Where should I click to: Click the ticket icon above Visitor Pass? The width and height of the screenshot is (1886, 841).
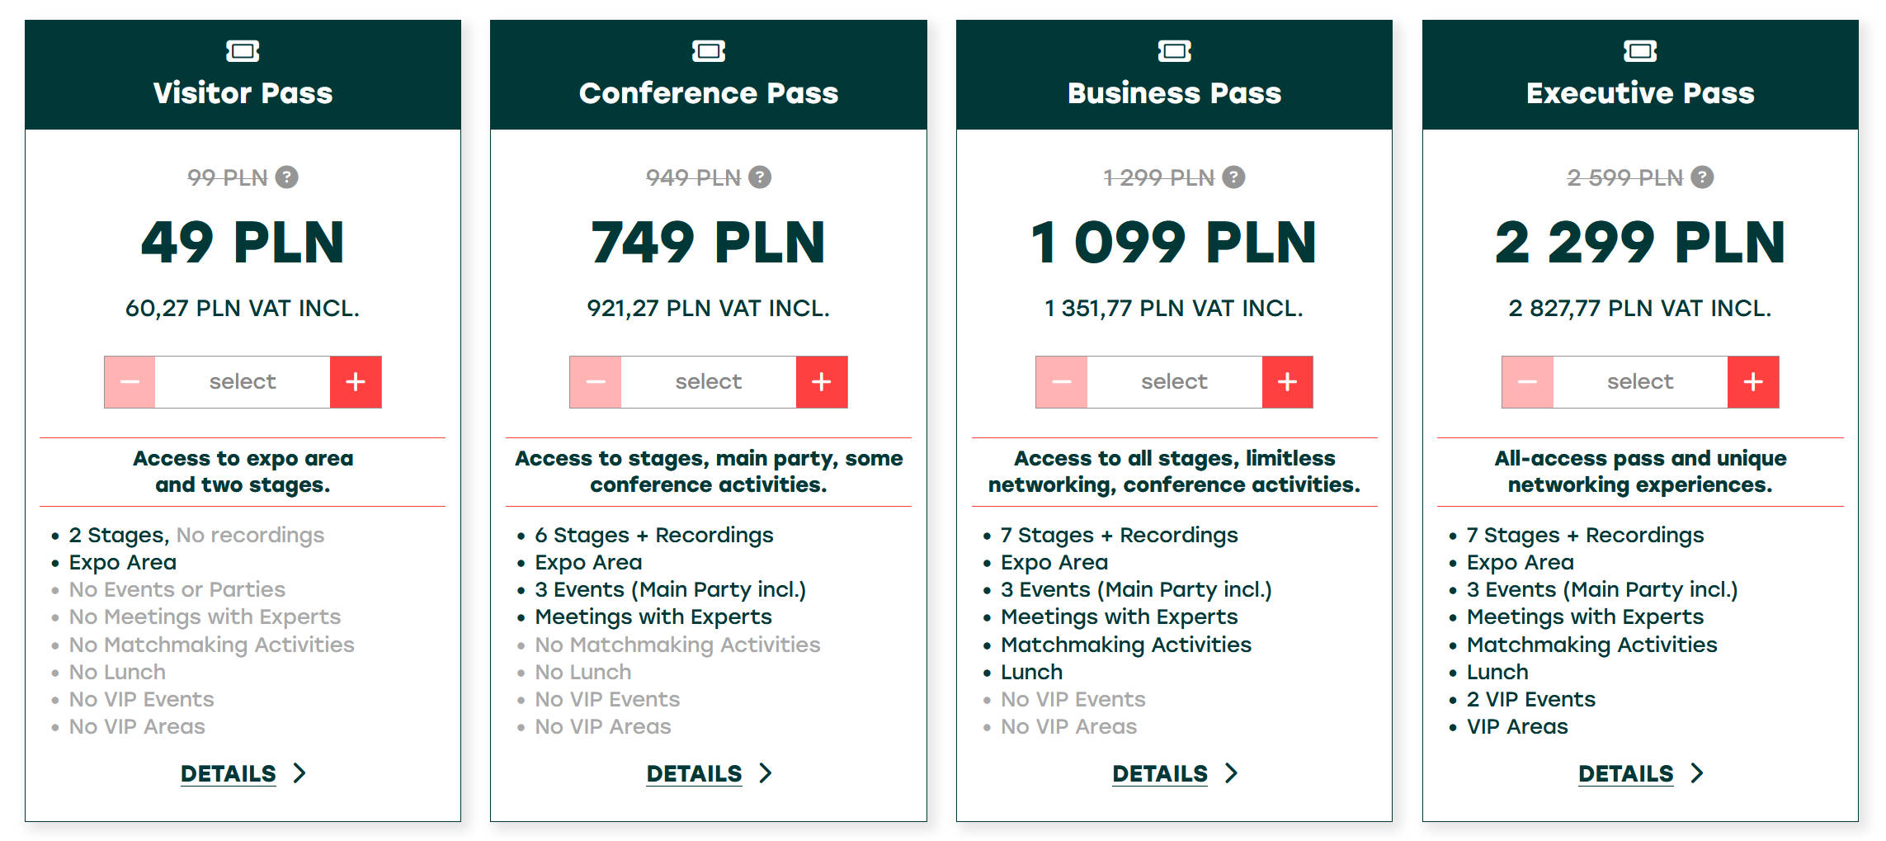coord(243,51)
